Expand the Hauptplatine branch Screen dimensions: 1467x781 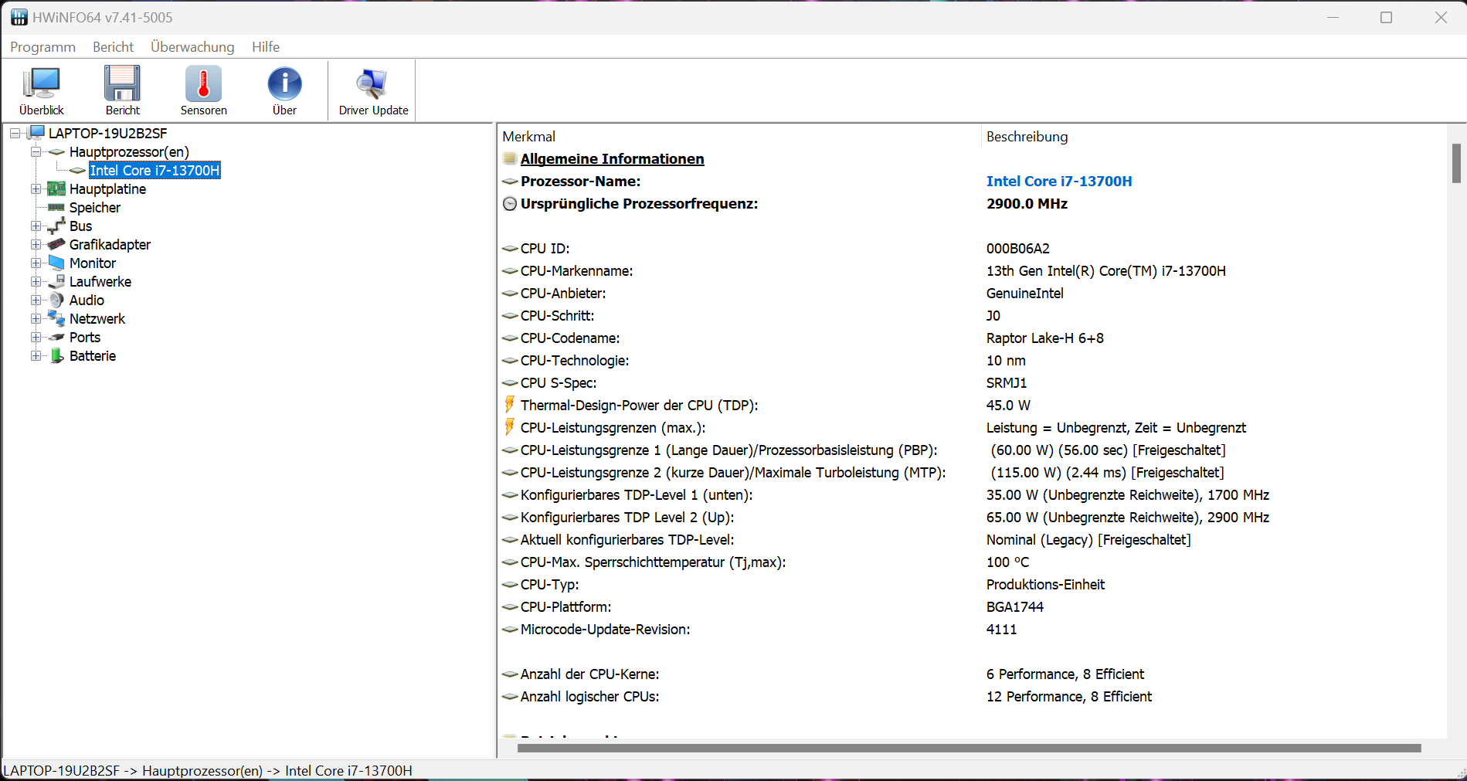tap(36, 188)
